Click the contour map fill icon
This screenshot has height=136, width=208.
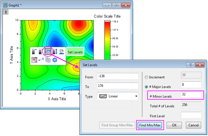click(34, 60)
